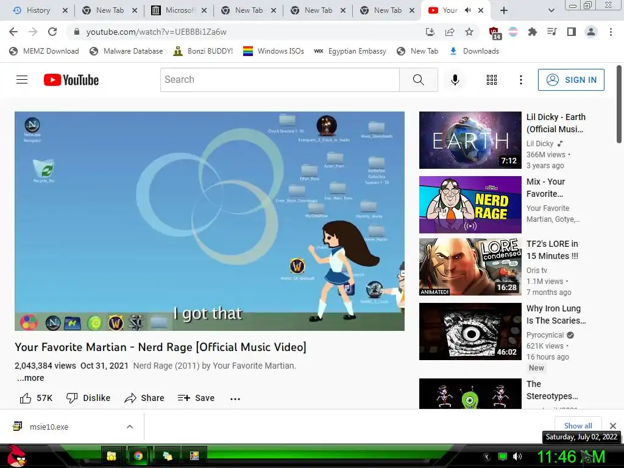Open the MEMZ Download bookmark
Image resolution: width=624 pixels, height=468 pixels.
[44, 51]
